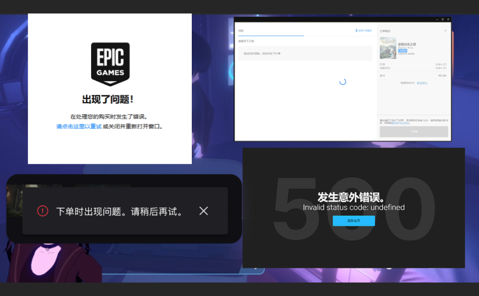
Task: Click the Epic Games logo
Action: (x=110, y=64)
